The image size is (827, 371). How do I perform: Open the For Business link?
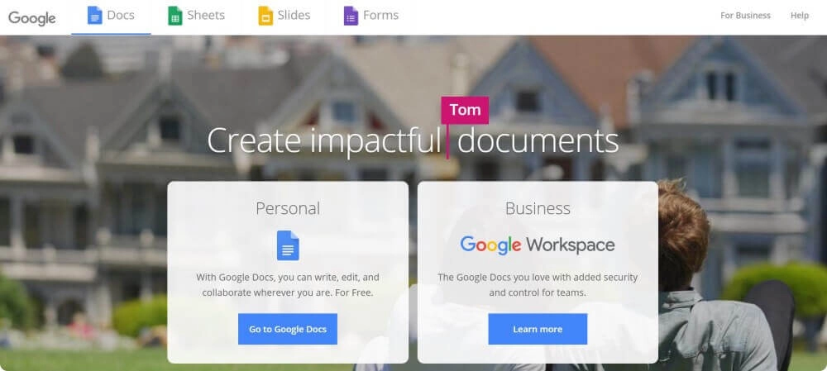click(x=745, y=16)
